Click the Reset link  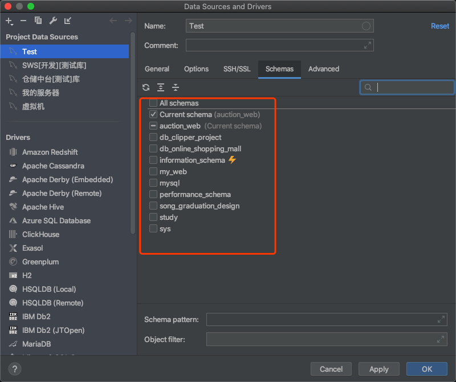coord(440,26)
